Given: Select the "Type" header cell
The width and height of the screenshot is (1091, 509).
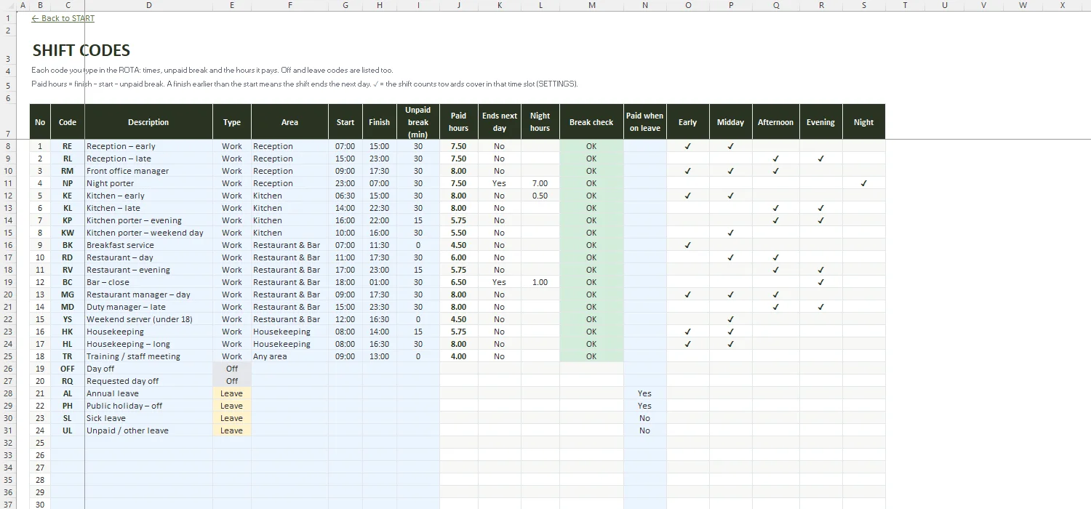Looking at the screenshot, I should click(x=232, y=121).
